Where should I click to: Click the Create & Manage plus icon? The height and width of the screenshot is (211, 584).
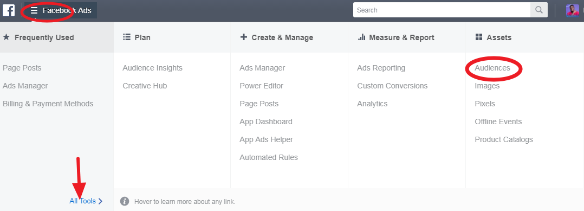(x=244, y=37)
